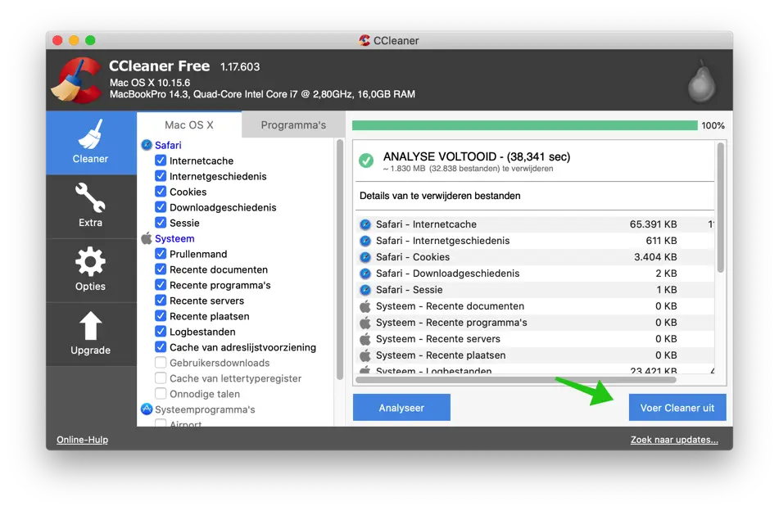Click 'Details van te verwijderen bestanden' heading
779x511 pixels.
point(440,196)
